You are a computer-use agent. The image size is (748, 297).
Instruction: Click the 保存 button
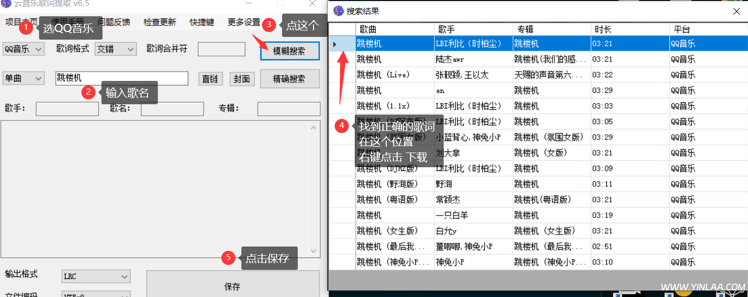[x=232, y=286]
